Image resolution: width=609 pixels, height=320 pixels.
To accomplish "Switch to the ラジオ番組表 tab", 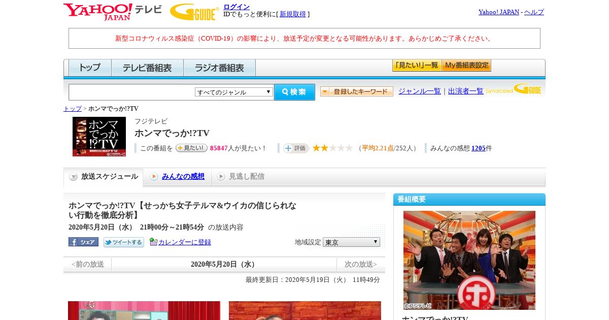I will tap(219, 68).
